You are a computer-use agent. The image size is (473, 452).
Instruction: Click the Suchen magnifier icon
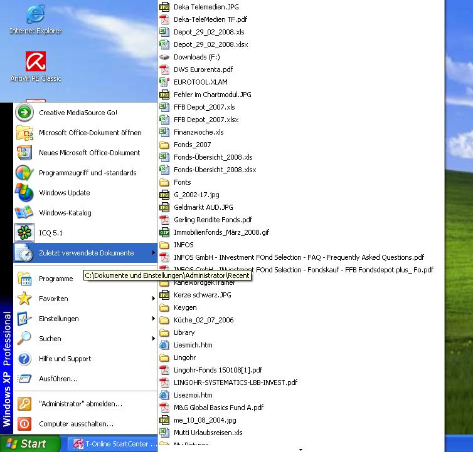(24, 339)
